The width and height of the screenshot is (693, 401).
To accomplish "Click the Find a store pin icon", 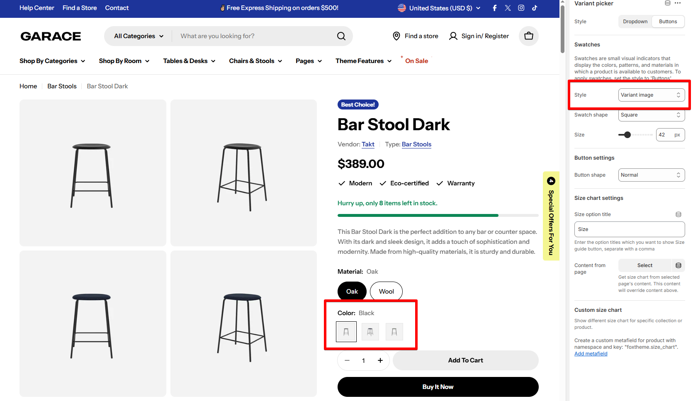I will (396, 36).
